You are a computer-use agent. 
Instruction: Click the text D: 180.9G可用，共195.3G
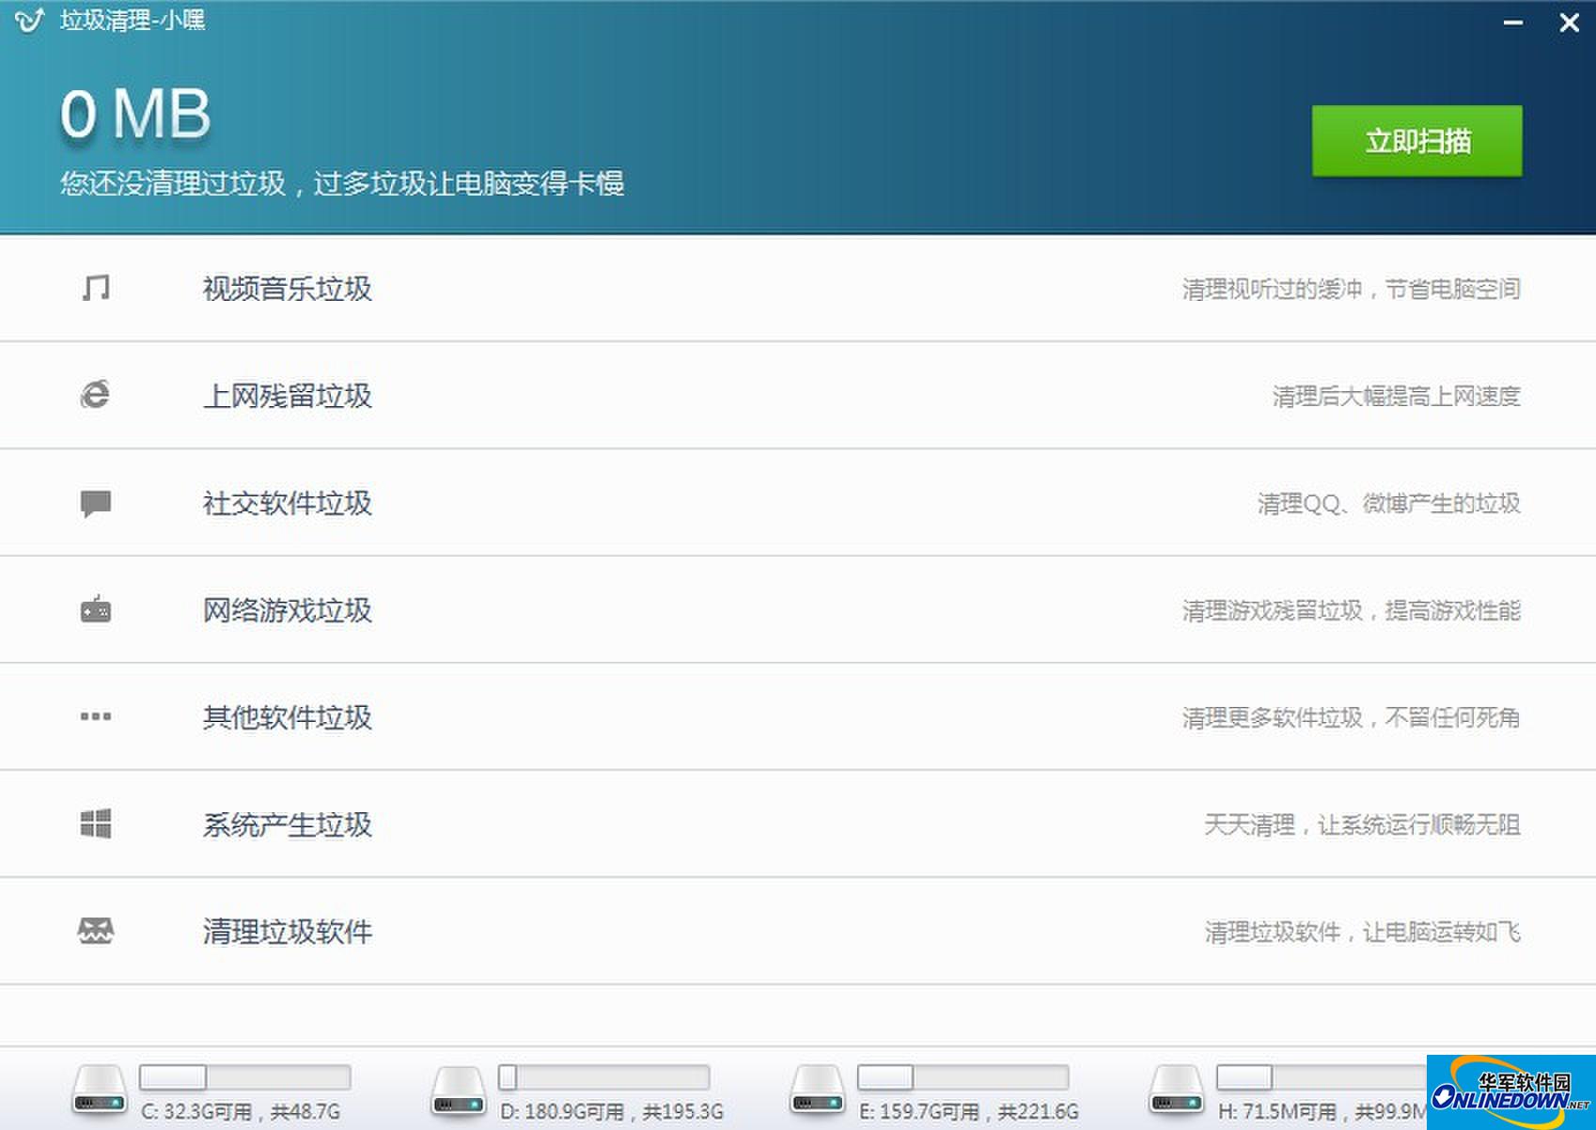[612, 1112]
